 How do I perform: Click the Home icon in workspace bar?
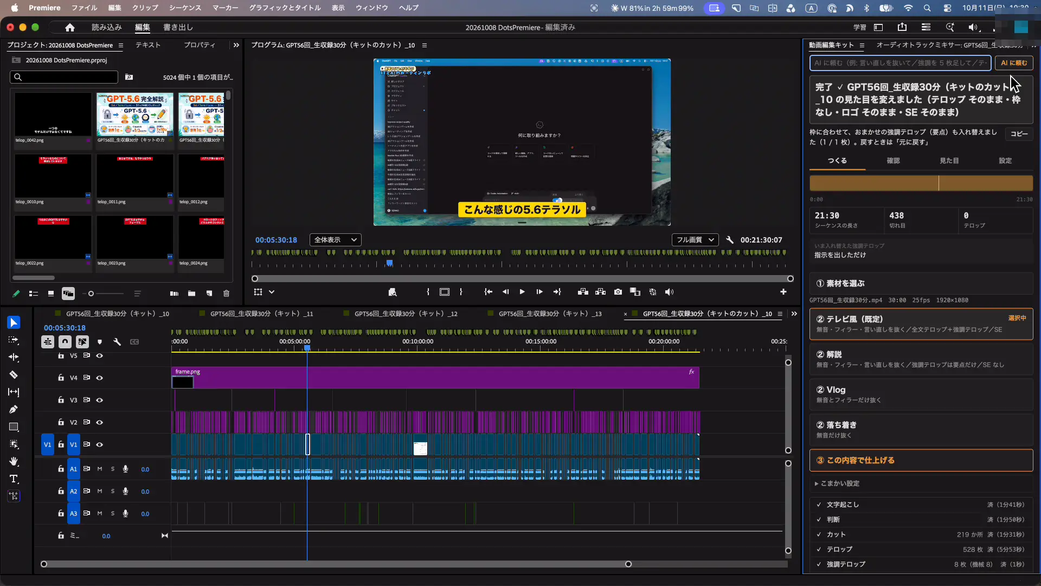pyautogui.click(x=70, y=27)
